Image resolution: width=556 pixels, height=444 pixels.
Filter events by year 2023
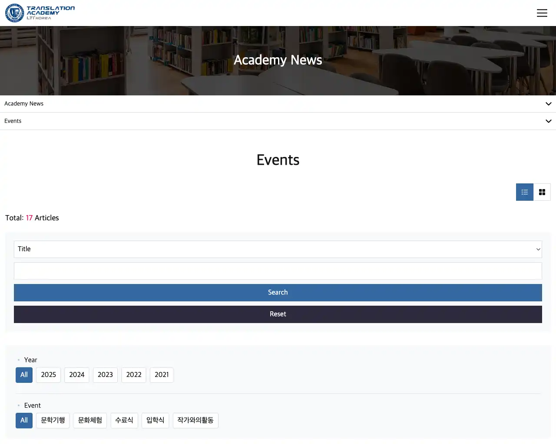coord(105,375)
